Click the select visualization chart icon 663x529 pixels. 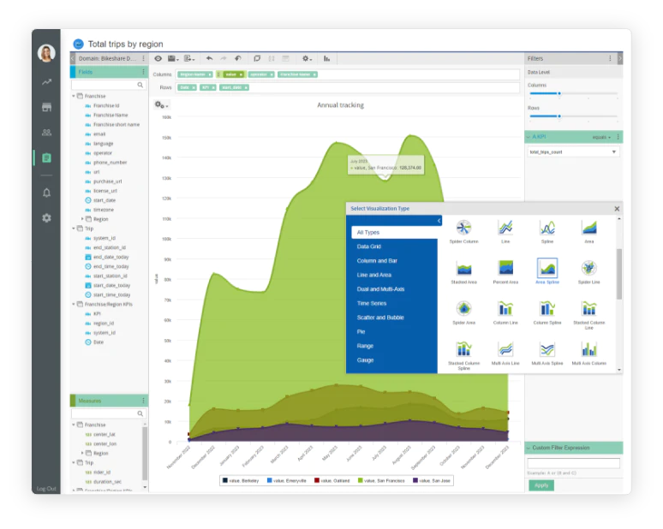tap(327, 59)
